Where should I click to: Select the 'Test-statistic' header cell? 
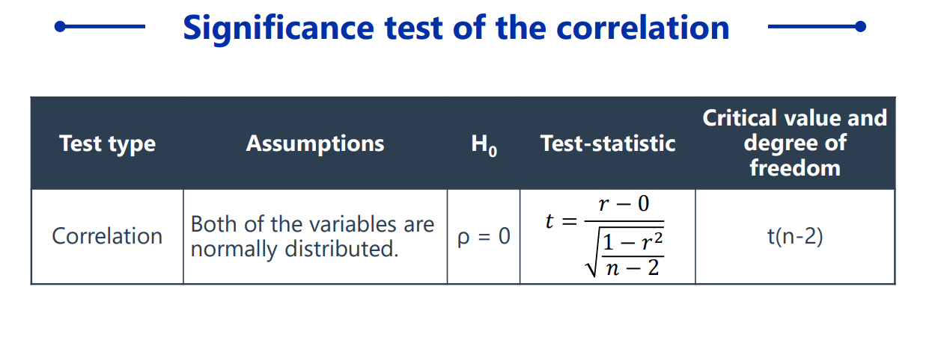(x=608, y=143)
